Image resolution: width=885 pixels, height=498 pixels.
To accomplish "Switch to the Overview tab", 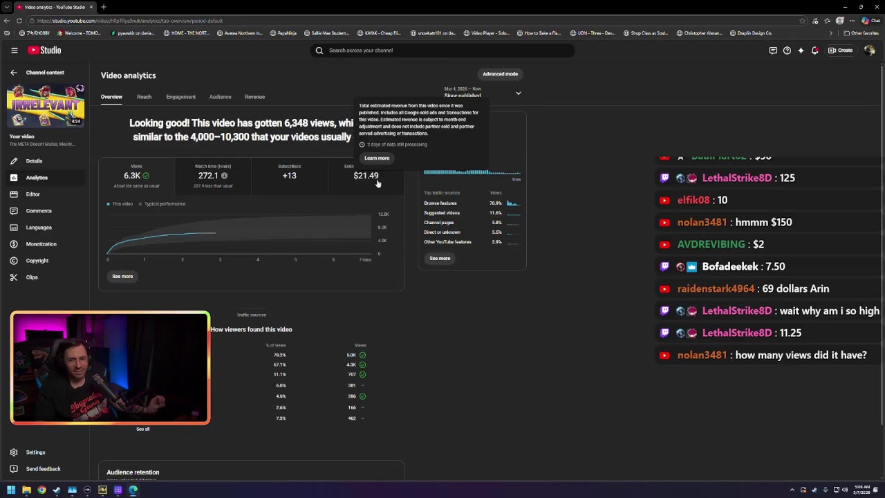I will (x=111, y=97).
